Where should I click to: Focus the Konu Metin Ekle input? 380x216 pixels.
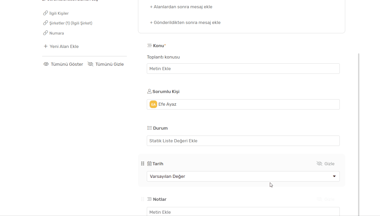point(243,69)
